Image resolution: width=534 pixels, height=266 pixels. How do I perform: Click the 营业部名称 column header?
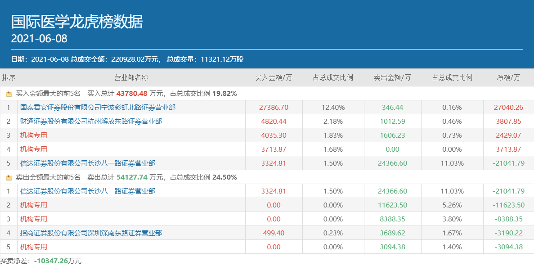(x=131, y=77)
